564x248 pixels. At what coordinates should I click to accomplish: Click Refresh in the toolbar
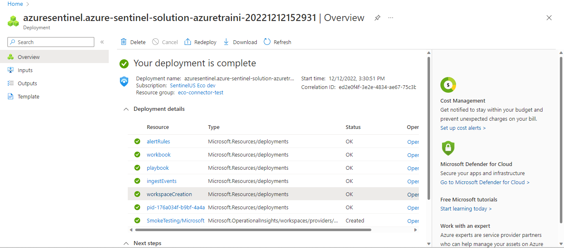click(277, 42)
